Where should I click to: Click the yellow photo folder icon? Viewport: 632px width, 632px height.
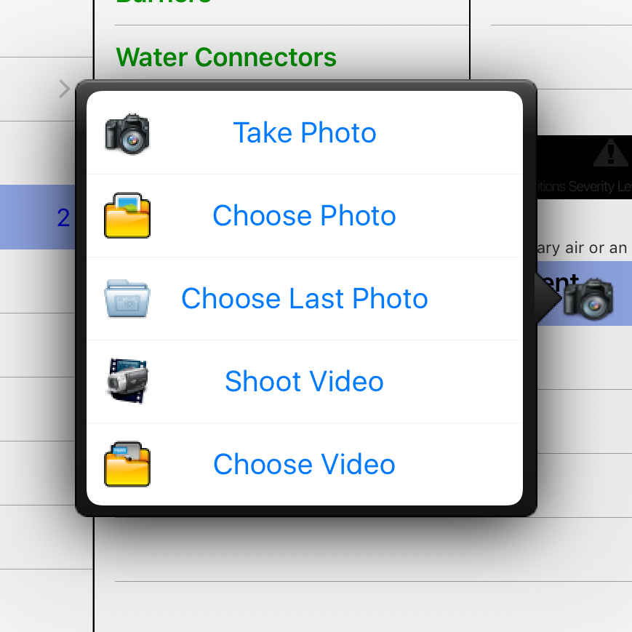click(x=127, y=215)
